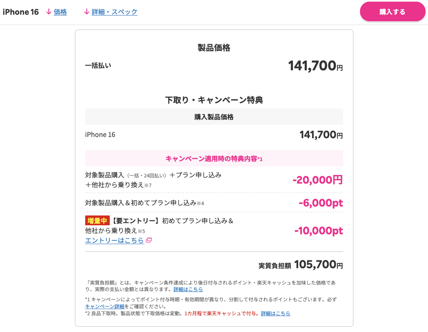Click the 購入製品価格 gray header bar

[x=214, y=117]
